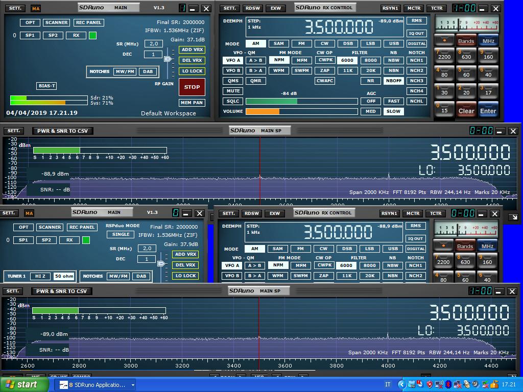This screenshot has width=523, height=392.
Task: Click the orange MA badge in lower MAIN window
Action: pos(29,213)
